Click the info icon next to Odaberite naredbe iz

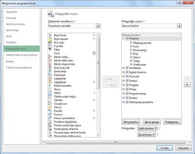click(x=75, y=21)
